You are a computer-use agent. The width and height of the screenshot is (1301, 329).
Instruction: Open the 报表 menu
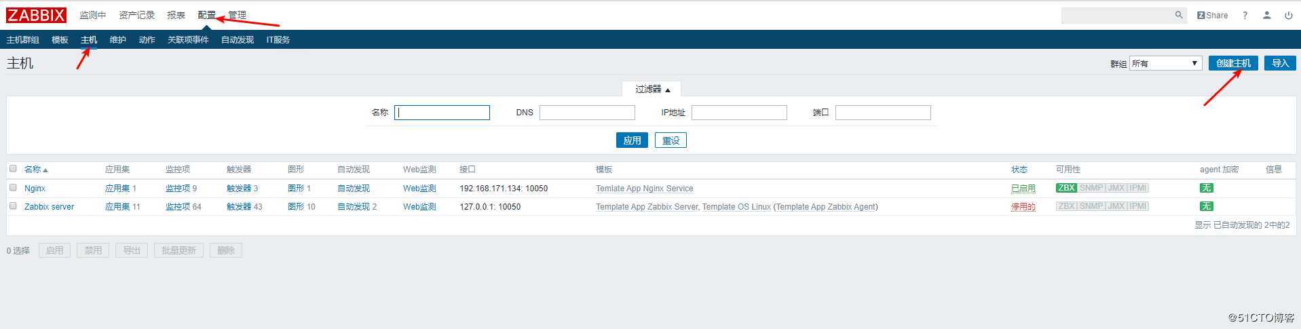[176, 15]
